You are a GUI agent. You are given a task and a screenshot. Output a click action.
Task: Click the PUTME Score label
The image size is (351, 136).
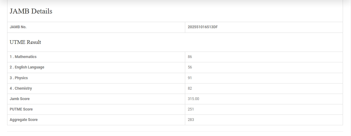click(x=21, y=109)
